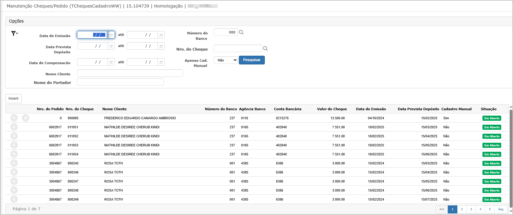This screenshot has width=513, height=215.
Task: Click conta bancária 0213276 cell
Action: point(282,118)
